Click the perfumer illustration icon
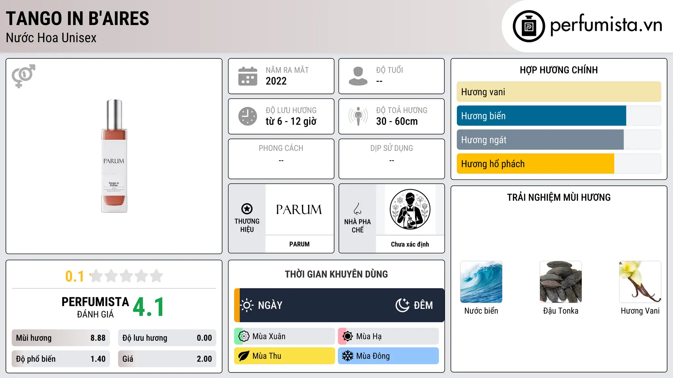 [x=410, y=209]
